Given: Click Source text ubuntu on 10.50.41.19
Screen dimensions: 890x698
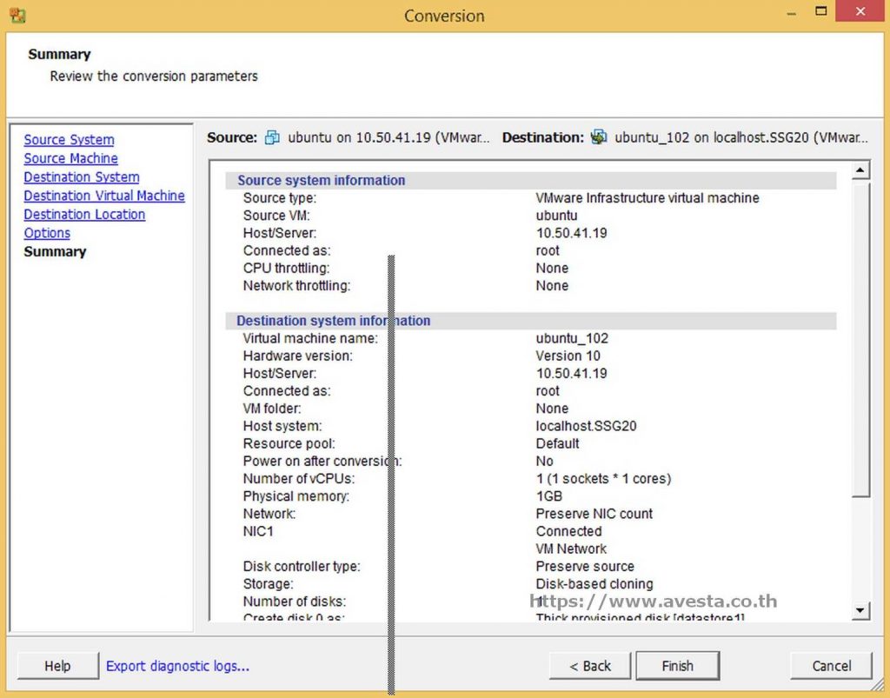Looking at the screenshot, I should click(x=389, y=138).
